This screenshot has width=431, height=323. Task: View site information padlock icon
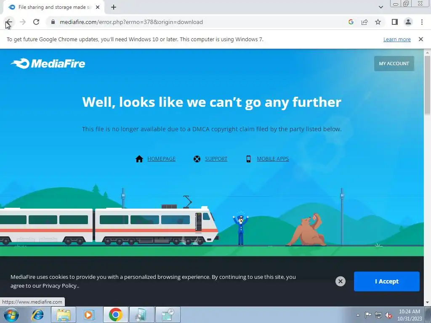[53, 22]
